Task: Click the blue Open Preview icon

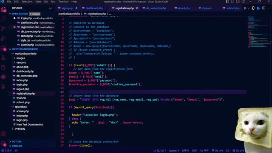Action: tap(258, 8)
